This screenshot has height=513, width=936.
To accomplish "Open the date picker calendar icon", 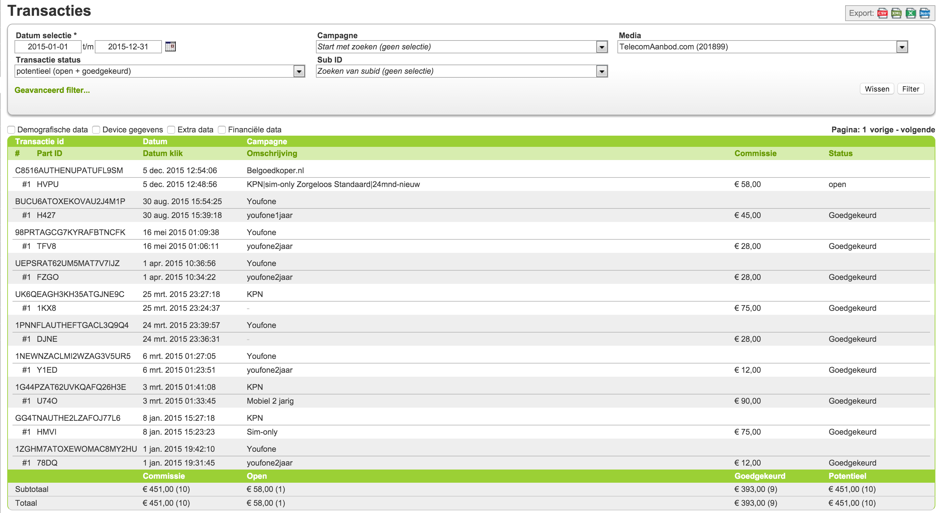I will pos(170,46).
